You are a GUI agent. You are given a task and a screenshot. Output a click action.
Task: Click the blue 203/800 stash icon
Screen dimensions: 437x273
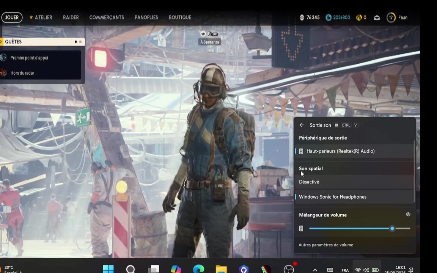329,17
